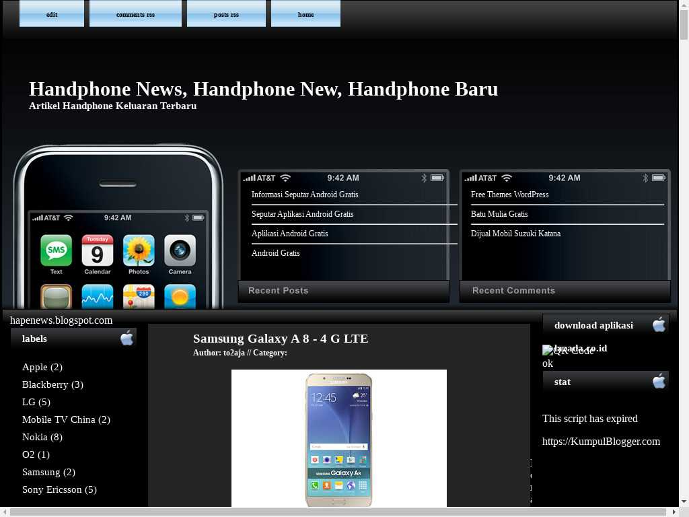Open Informasi Seputar Android Gratis post
The width and height of the screenshot is (689, 517).
[x=305, y=195]
